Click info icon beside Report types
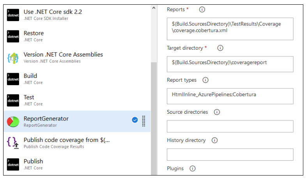The width and height of the screenshot is (308, 181). (205, 80)
